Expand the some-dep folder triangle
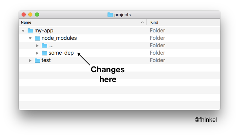 pyautogui.click(x=37, y=53)
